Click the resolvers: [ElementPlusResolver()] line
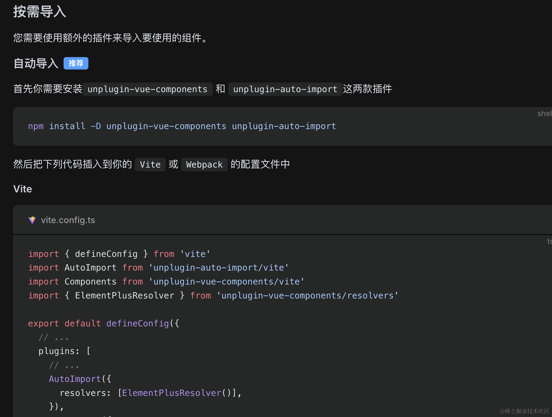This screenshot has height=417, width=552. (x=150, y=393)
